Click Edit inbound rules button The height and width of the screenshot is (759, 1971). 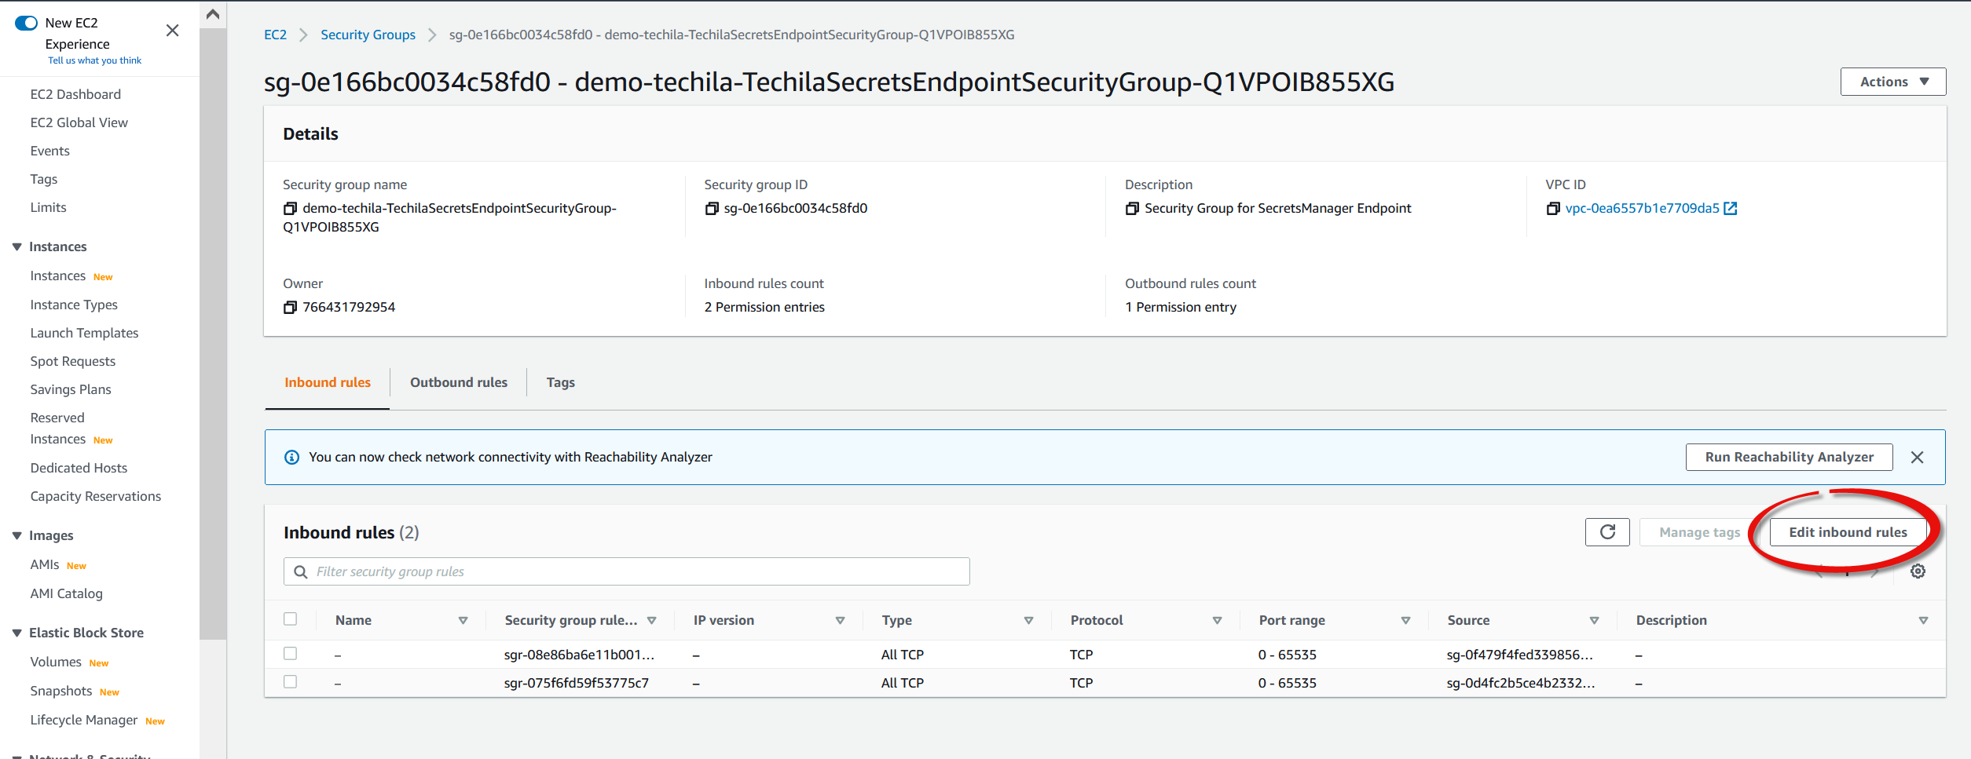pyautogui.click(x=1848, y=532)
